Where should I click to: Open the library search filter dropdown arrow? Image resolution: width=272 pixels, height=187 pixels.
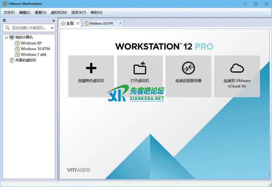(52, 28)
